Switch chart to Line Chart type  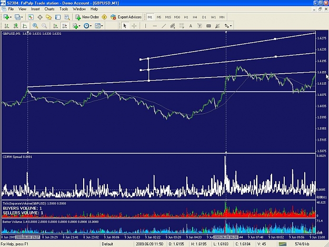point(25,26)
